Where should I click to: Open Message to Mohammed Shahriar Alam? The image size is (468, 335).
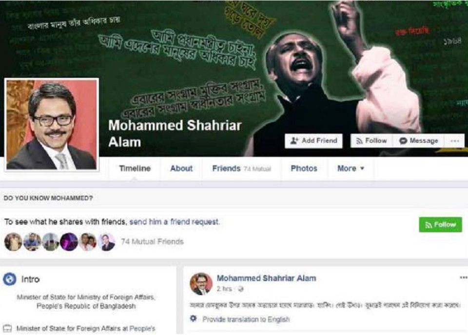pyautogui.click(x=419, y=141)
